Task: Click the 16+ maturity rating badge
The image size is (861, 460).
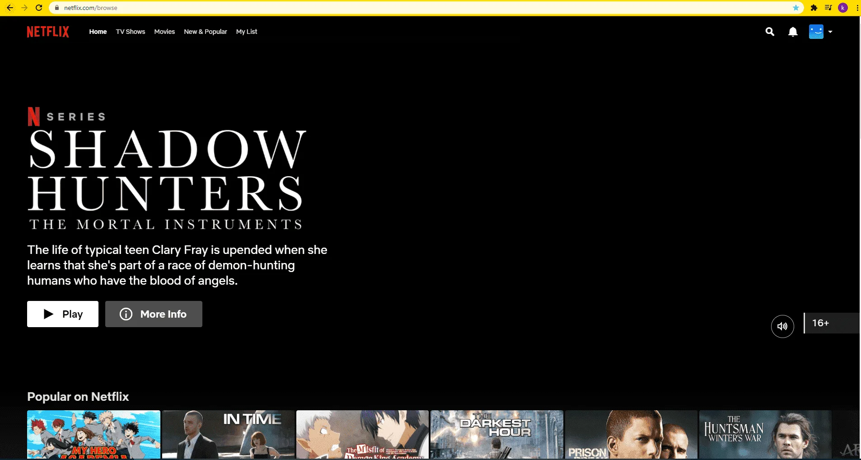Action: [x=832, y=323]
